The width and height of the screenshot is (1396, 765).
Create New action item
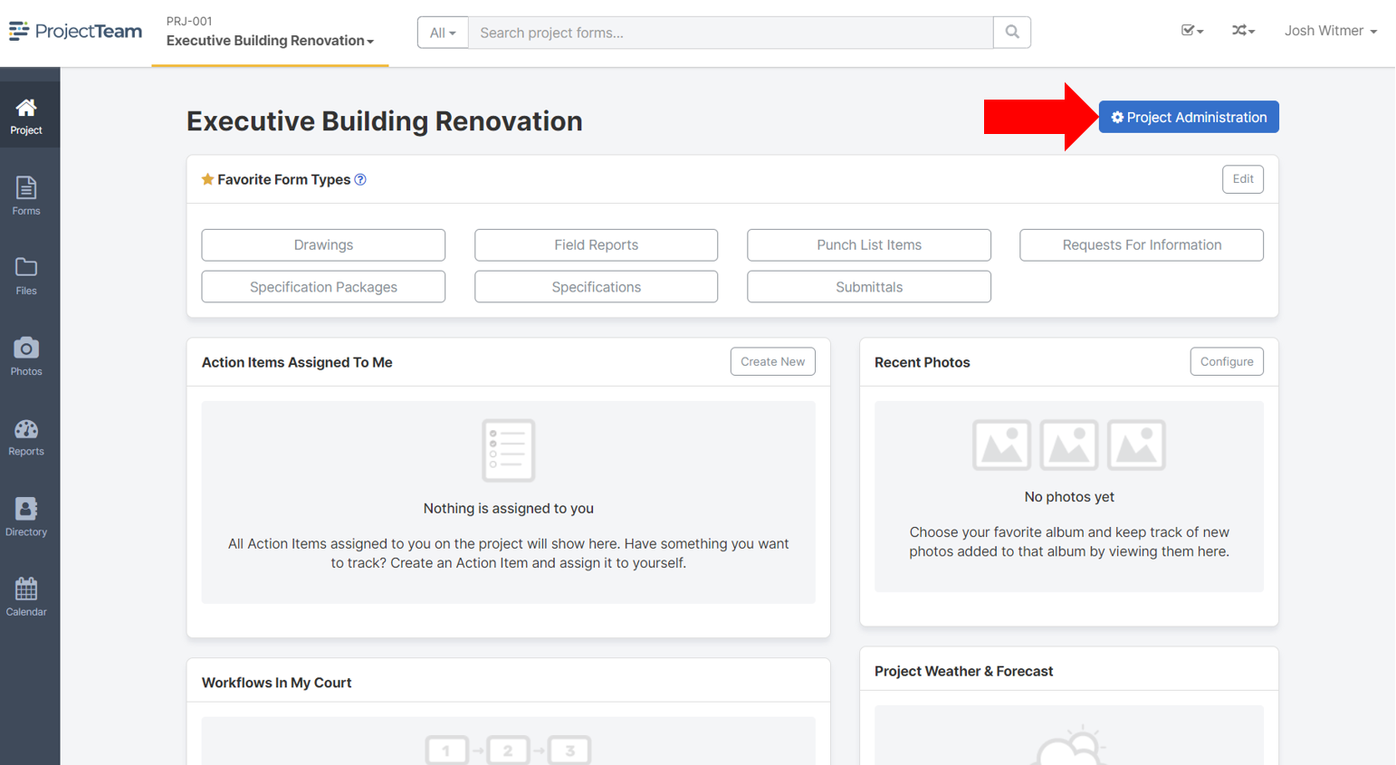[773, 361]
